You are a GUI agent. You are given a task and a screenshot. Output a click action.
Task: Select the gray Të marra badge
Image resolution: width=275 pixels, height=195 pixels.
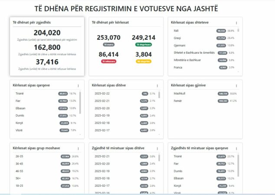click(108, 45)
